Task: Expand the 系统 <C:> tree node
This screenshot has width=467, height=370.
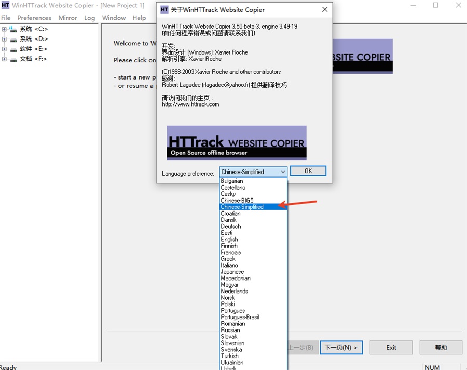Action: point(4,29)
